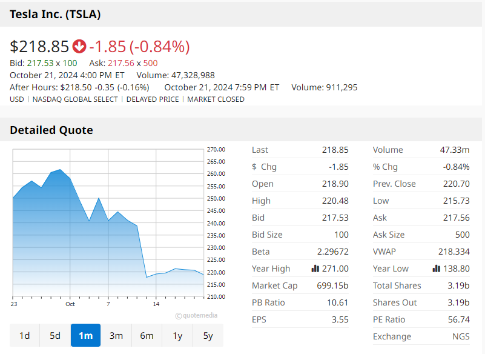Image resolution: width=485 pixels, height=354 pixels.
Task: Click the Oct label on chart axis
Action: [70, 304]
